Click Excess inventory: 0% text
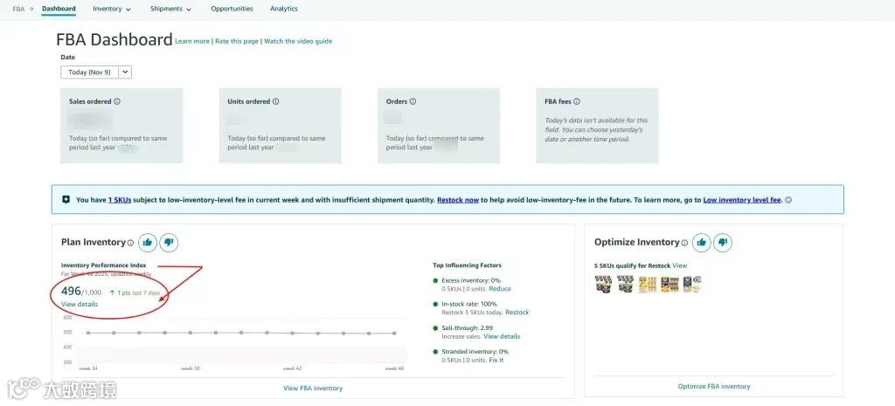The width and height of the screenshot is (895, 406). point(471,280)
